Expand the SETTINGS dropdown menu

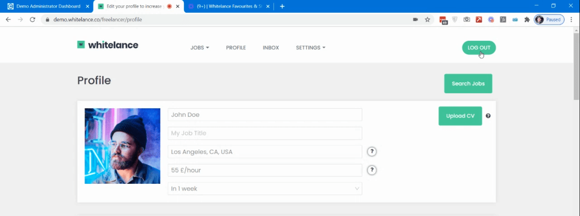pos(310,48)
